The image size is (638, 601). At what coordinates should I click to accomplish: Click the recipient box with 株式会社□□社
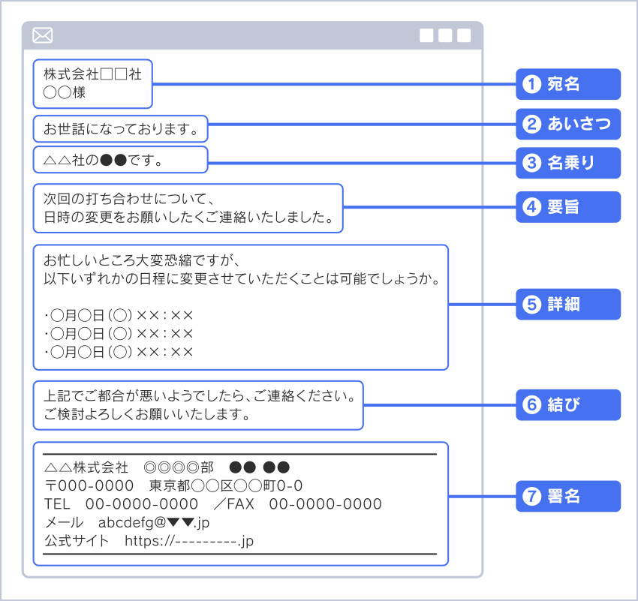92,84
